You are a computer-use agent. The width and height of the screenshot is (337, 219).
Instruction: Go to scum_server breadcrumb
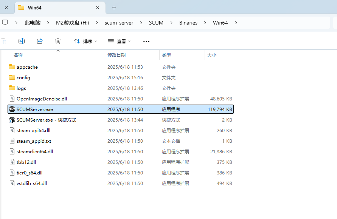[x=119, y=23]
